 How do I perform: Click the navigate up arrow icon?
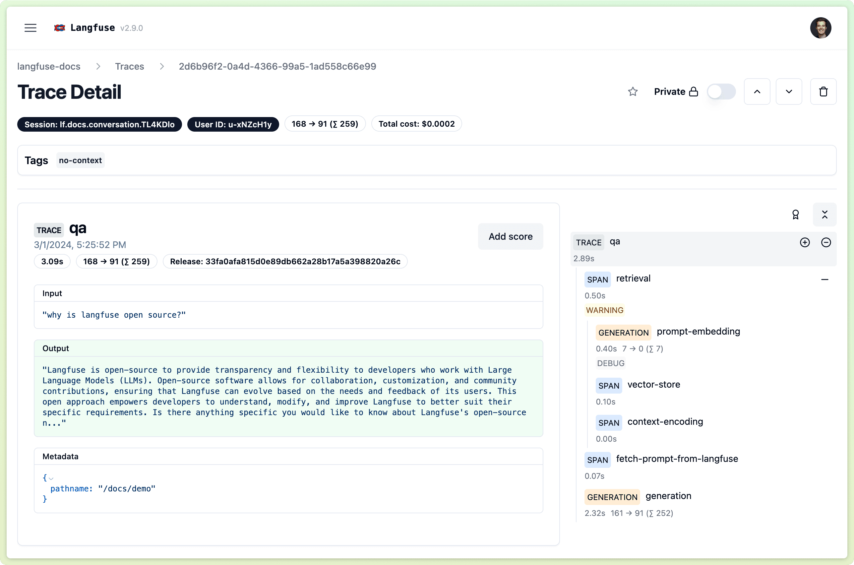click(x=757, y=92)
